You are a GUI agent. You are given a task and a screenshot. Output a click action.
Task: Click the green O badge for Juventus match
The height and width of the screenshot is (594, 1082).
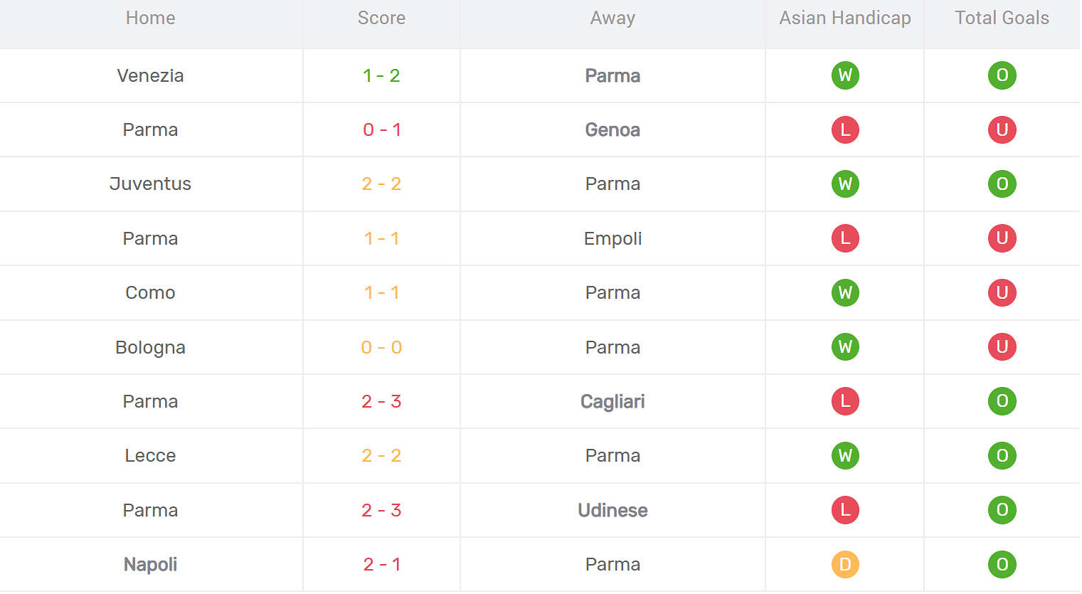pyautogui.click(x=1002, y=184)
